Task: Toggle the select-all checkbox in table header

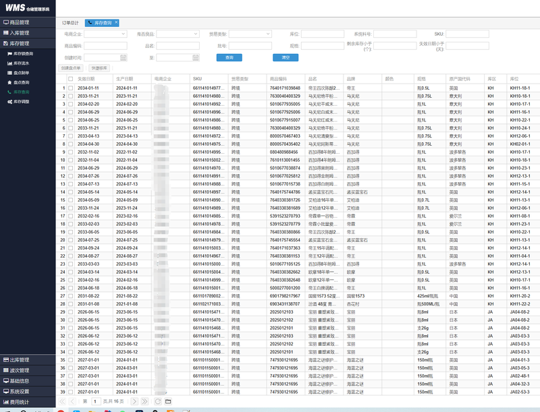Action: coord(71,79)
